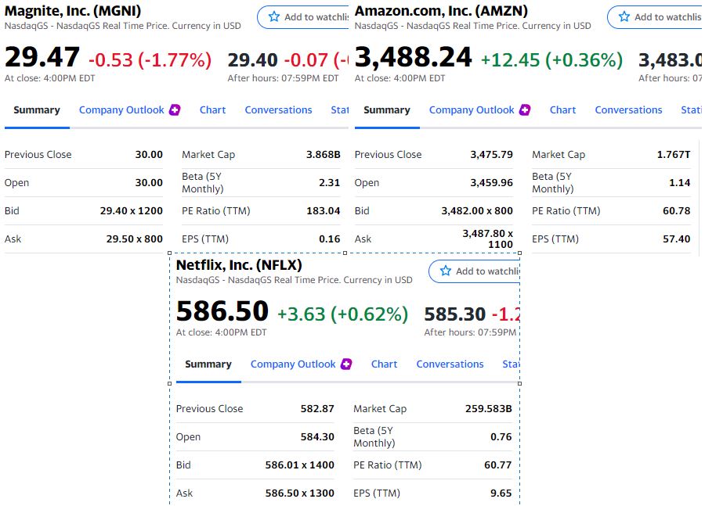The image size is (705, 506).
Task: Select the Magnite, Inc. (MGNI) heading
Action: click(x=73, y=11)
